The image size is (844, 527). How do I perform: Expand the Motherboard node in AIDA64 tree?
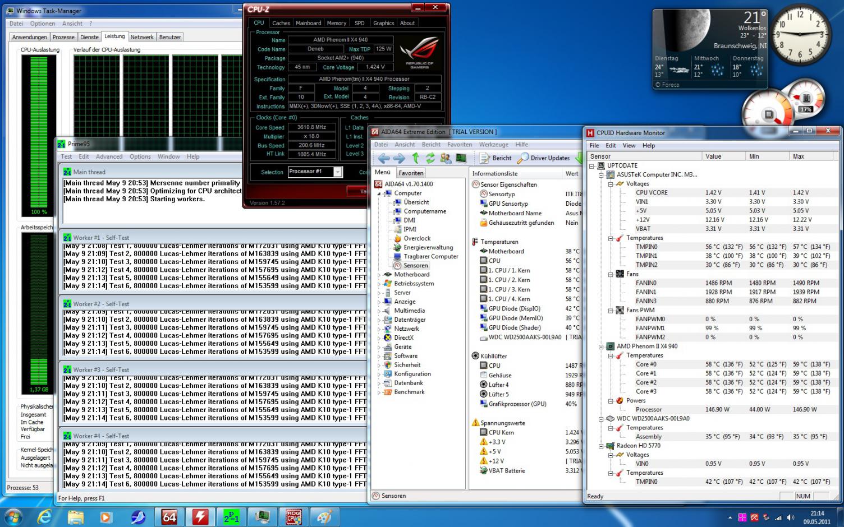(379, 275)
